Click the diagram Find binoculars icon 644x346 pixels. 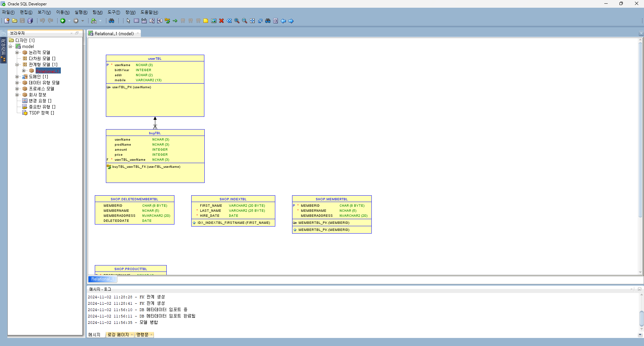coord(268,21)
